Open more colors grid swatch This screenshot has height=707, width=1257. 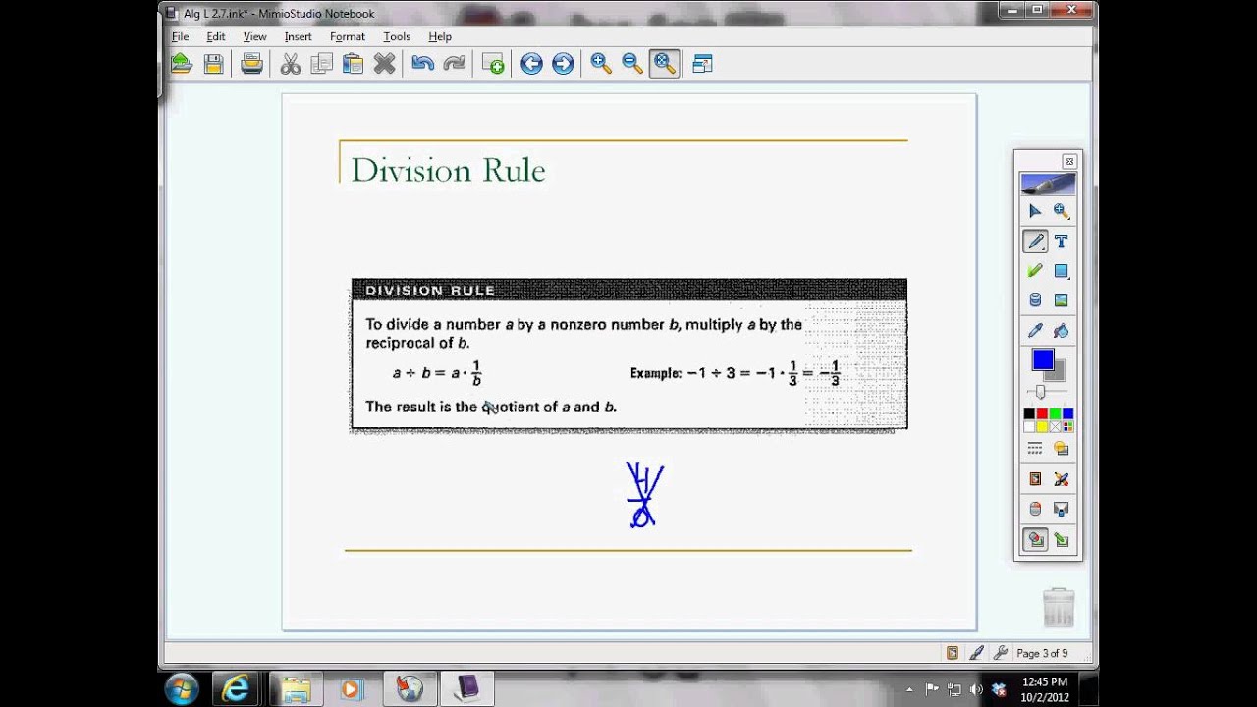click(x=1067, y=427)
